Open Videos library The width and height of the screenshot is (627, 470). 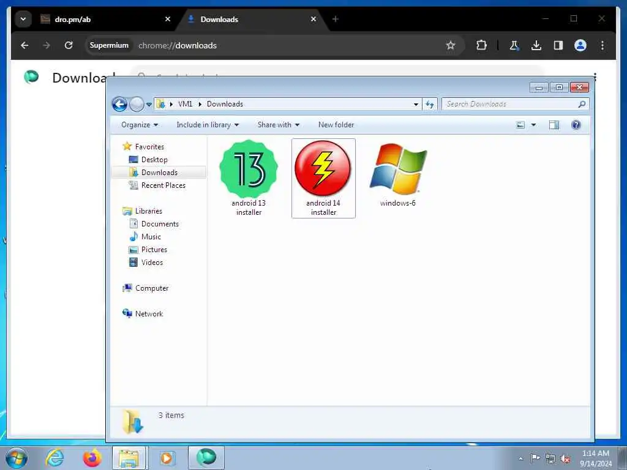[x=152, y=262]
